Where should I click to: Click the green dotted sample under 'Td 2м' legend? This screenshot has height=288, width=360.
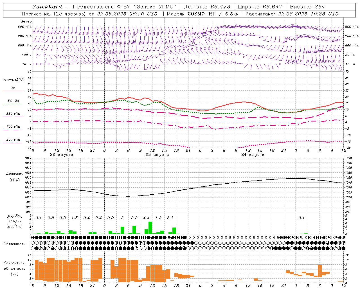coord(13,104)
